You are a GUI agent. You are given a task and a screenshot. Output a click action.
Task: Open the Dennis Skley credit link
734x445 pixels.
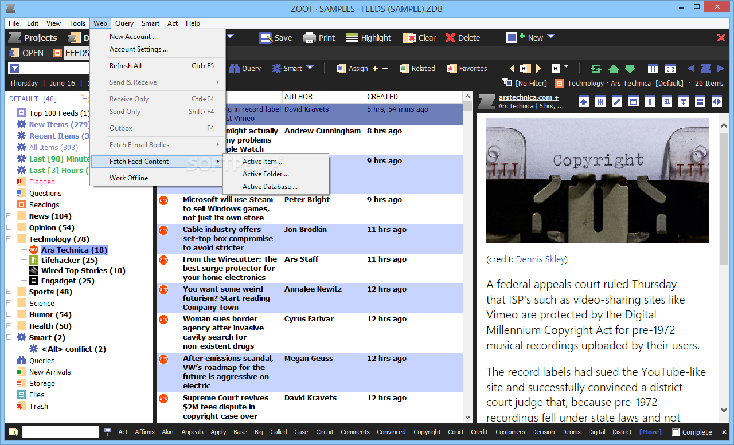point(540,259)
